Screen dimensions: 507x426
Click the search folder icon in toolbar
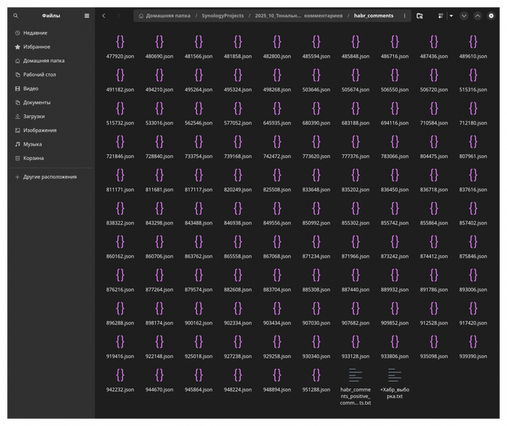point(419,15)
